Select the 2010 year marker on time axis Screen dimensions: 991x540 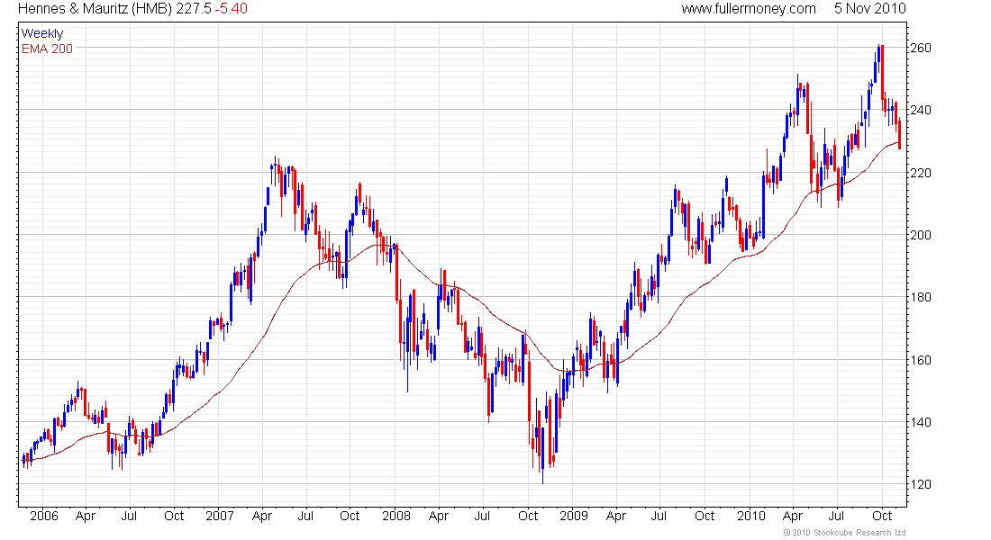click(x=751, y=517)
